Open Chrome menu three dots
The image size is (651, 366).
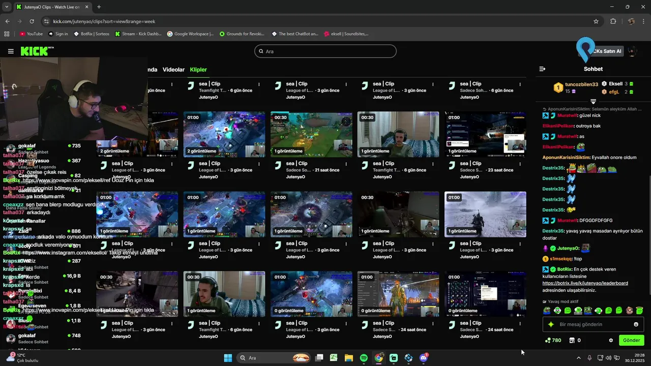point(643,21)
